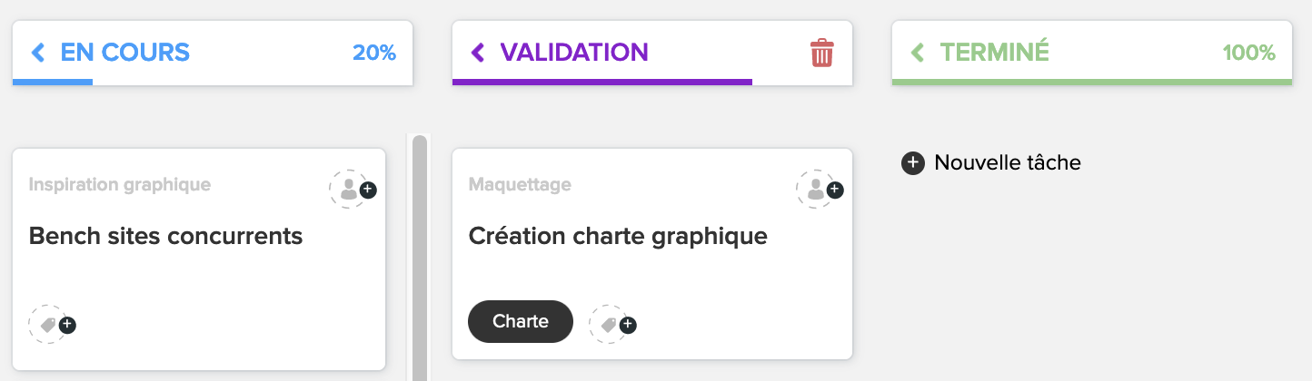
Task: Select the VALIDATION column title
Action: [574, 53]
